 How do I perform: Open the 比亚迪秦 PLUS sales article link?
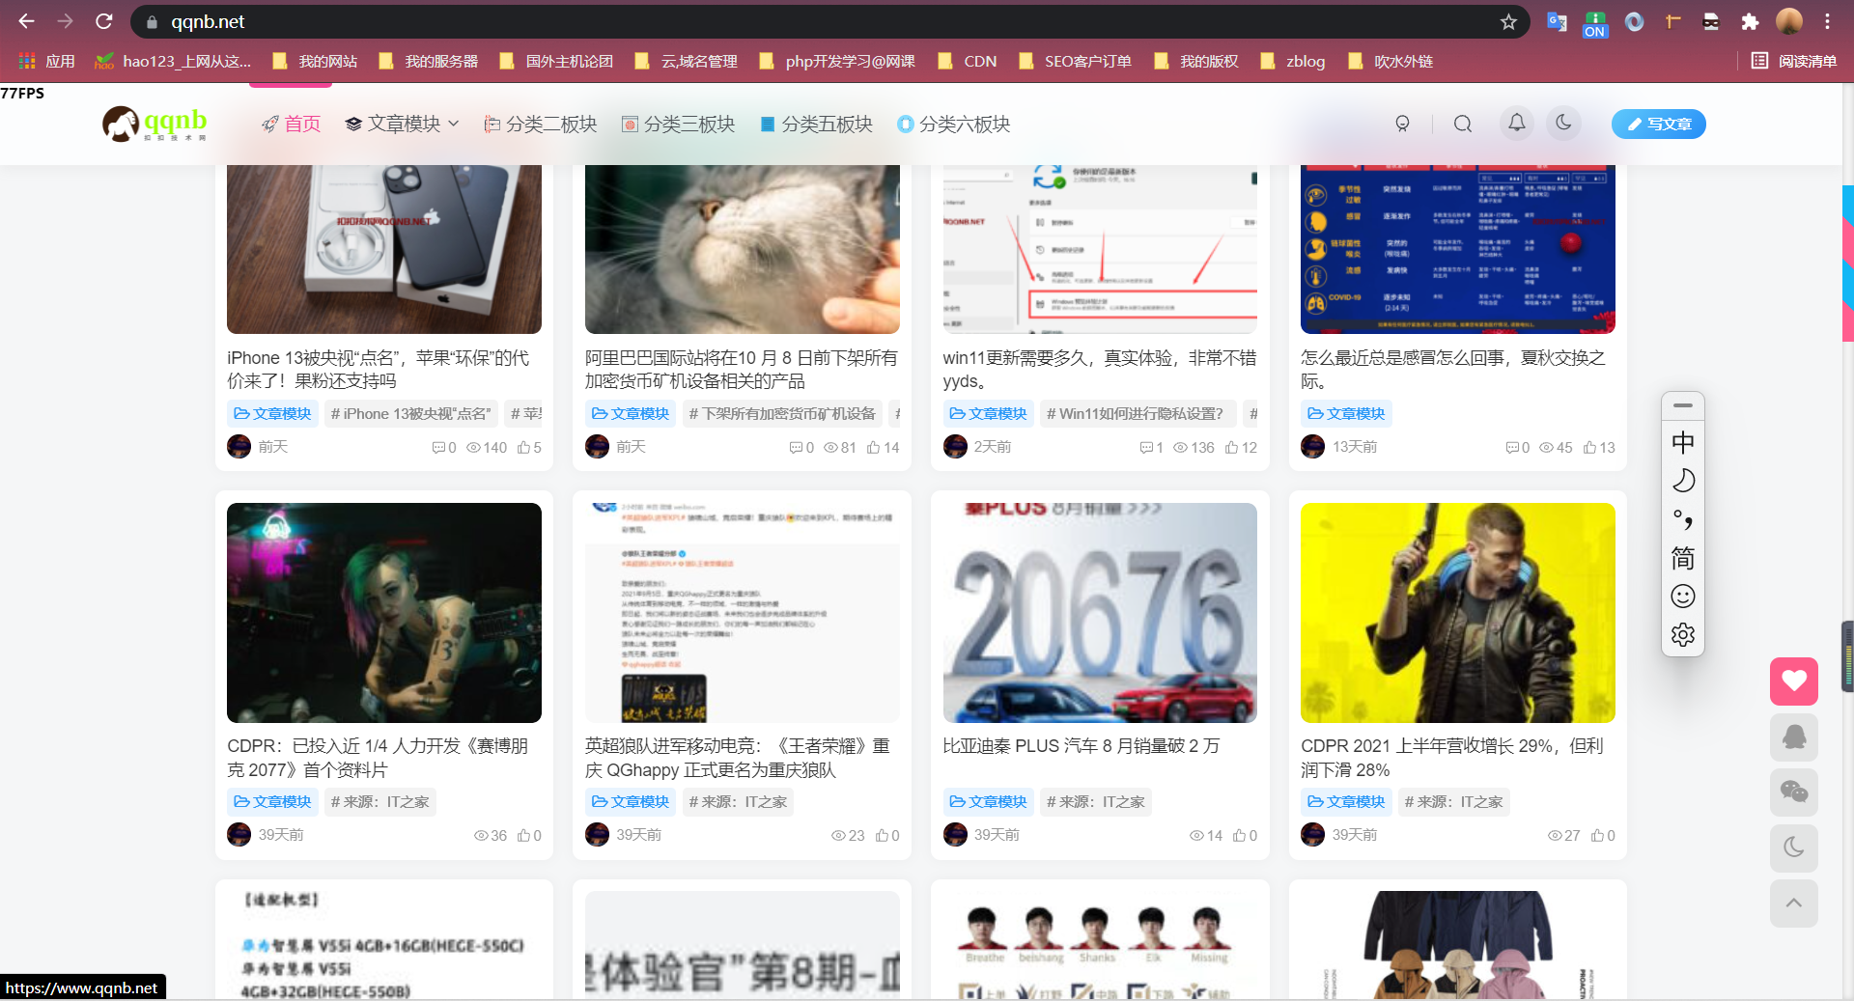click(1081, 745)
